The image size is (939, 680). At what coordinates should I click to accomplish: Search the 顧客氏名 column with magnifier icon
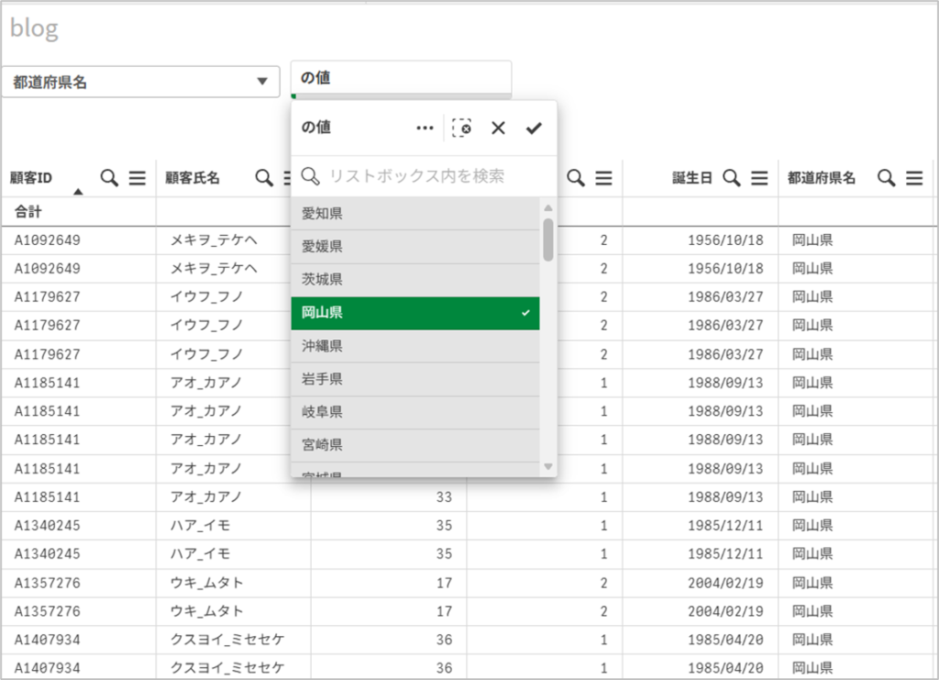(x=264, y=179)
